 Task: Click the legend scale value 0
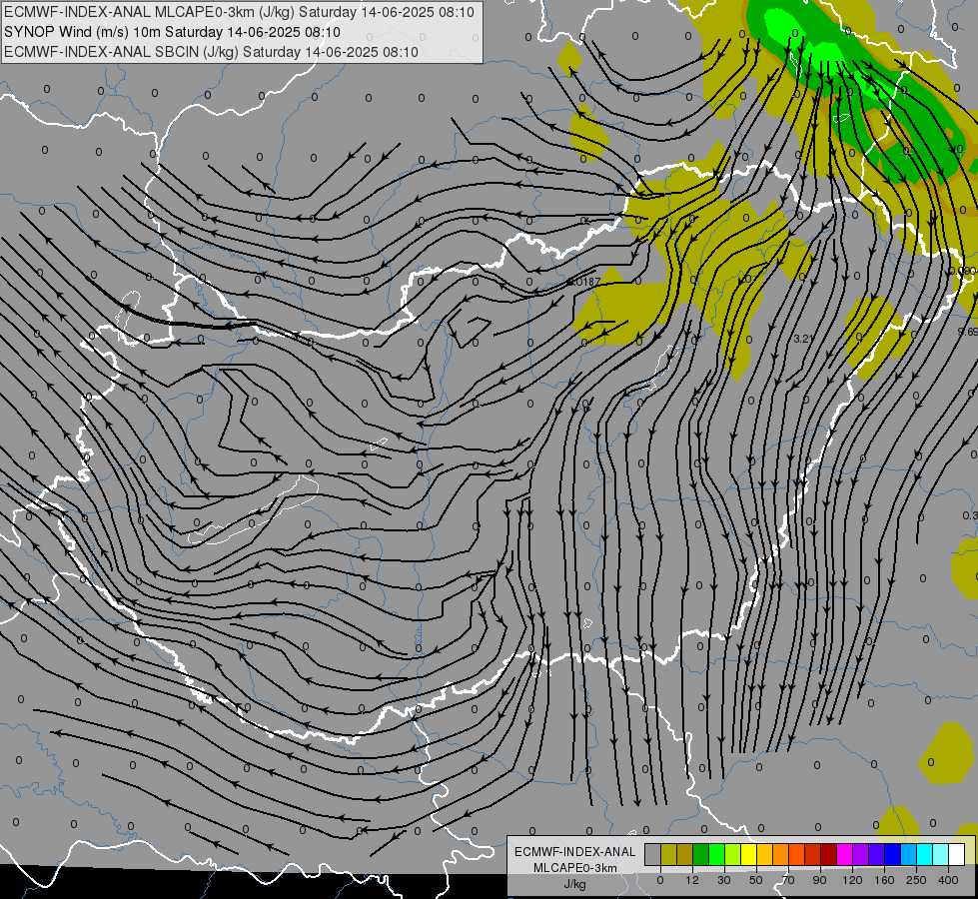point(660,880)
